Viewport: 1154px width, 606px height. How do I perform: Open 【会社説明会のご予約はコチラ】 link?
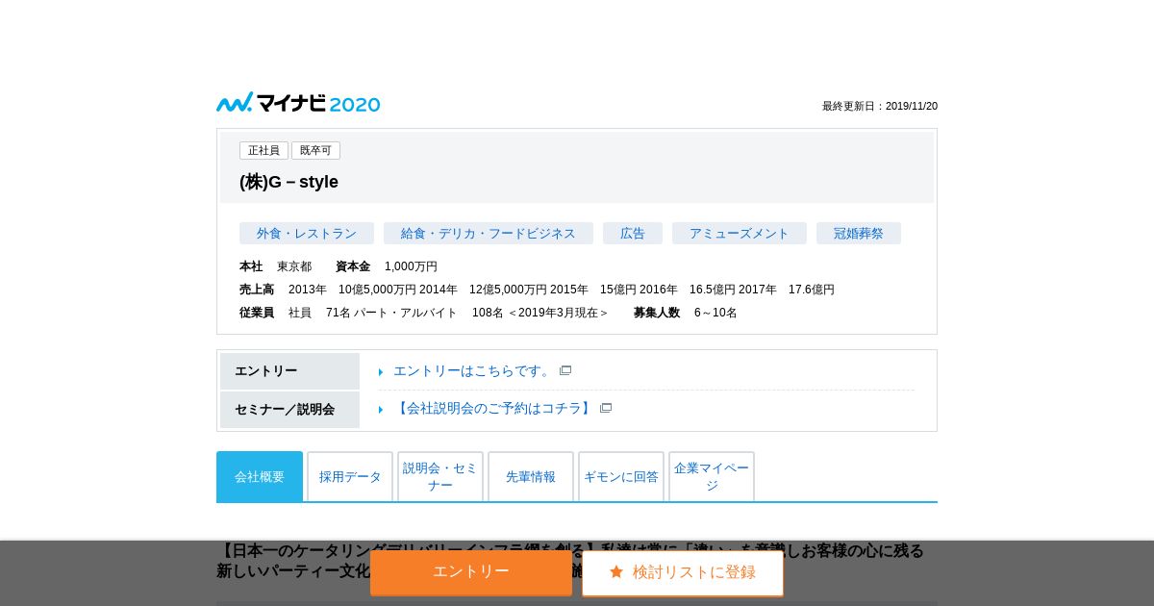tap(494, 409)
